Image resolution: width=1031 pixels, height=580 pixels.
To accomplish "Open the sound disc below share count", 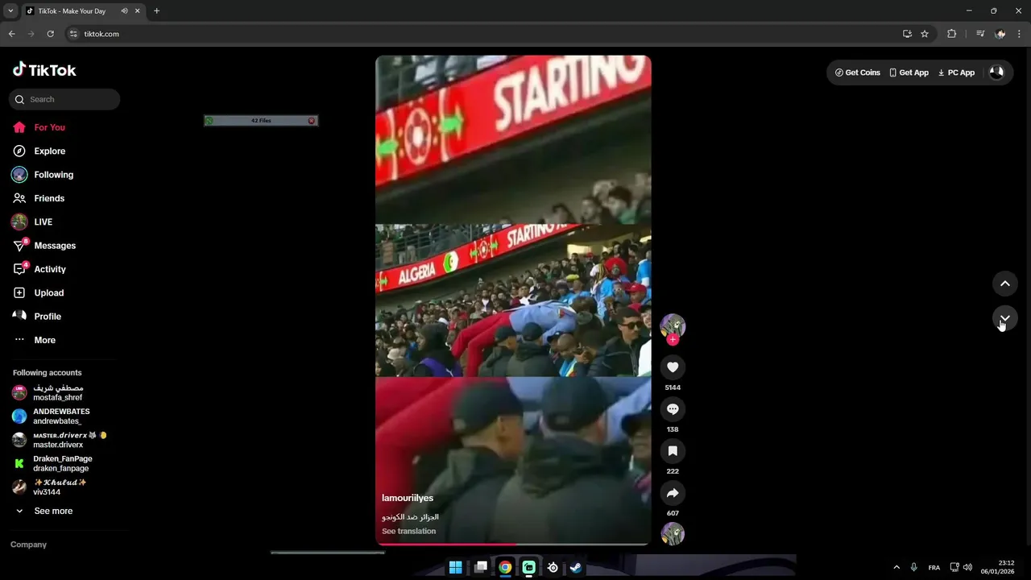I will click(673, 533).
